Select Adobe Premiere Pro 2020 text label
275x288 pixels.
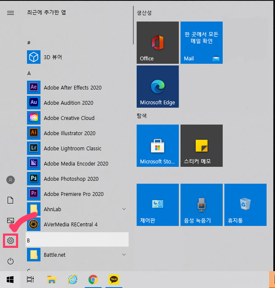[x=73, y=194]
